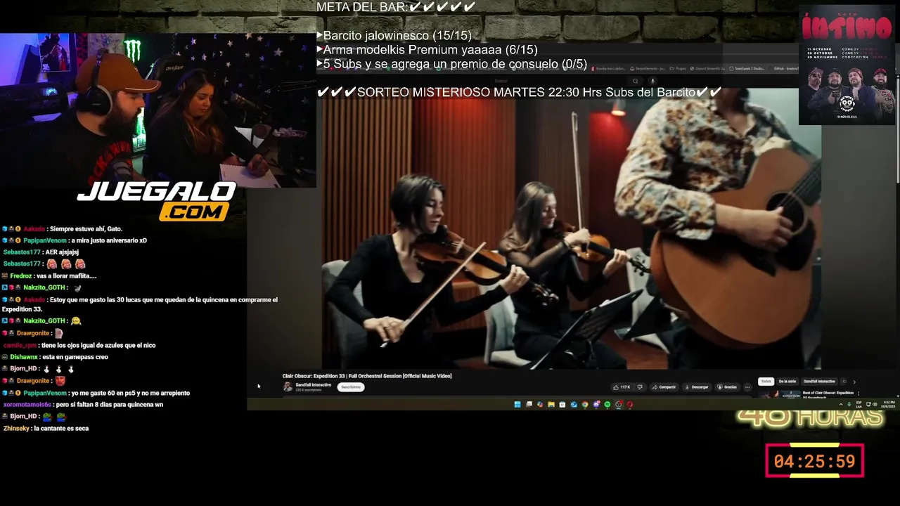Open the StreamElements bookmark

[x=647, y=68]
